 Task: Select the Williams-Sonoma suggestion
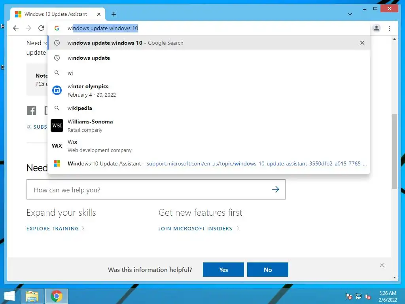pos(209,125)
